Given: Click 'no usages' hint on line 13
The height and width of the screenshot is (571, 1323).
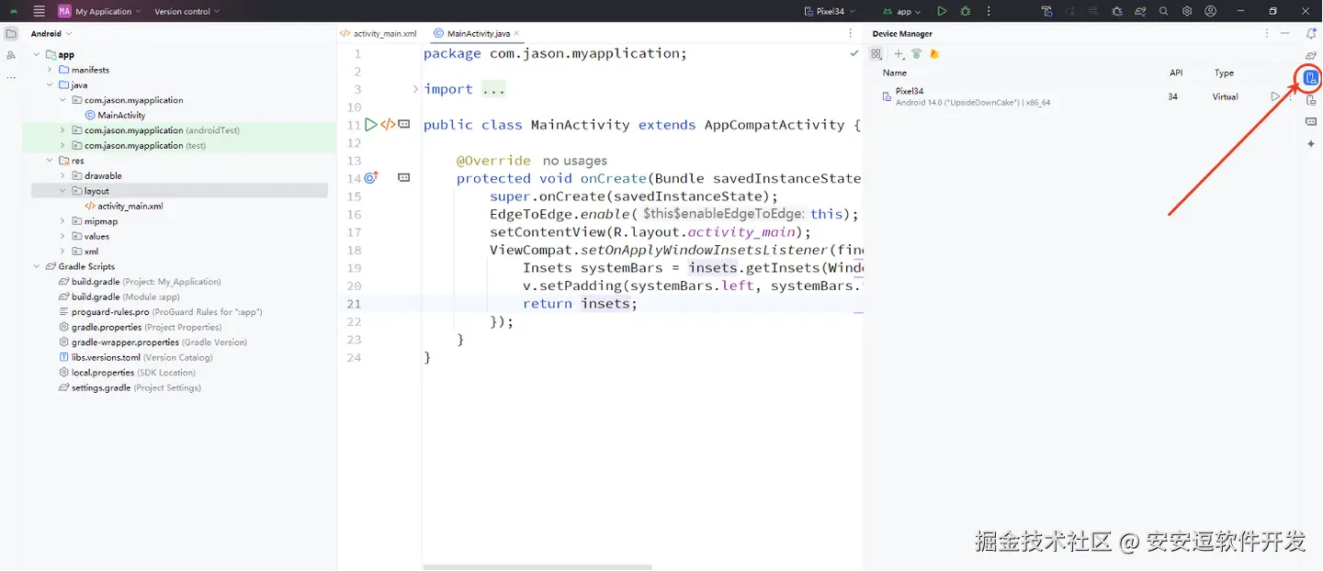Looking at the screenshot, I should tap(575, 161).
